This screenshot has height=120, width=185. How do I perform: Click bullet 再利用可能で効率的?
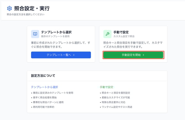tap(44, 107)
